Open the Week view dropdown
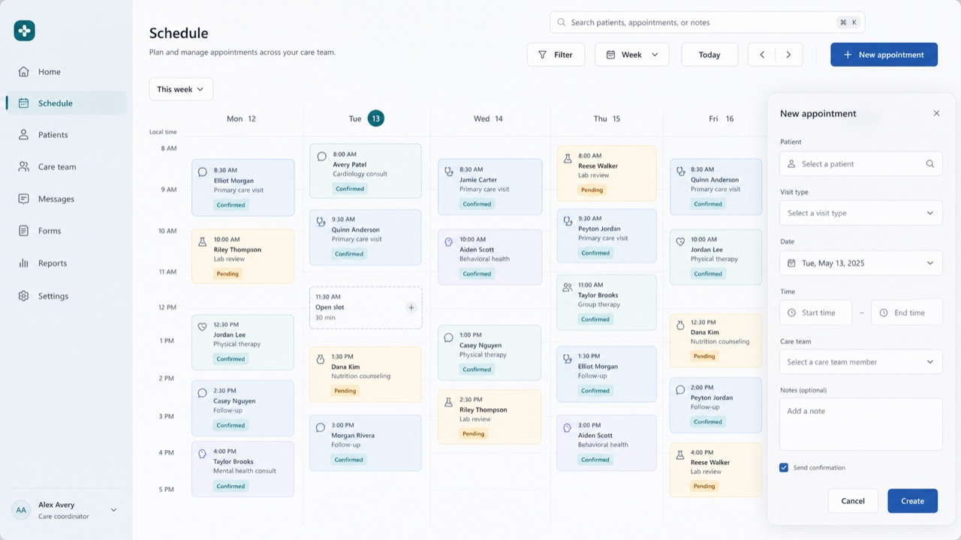Viewport: 961px width, 540px height. [631, 55]
